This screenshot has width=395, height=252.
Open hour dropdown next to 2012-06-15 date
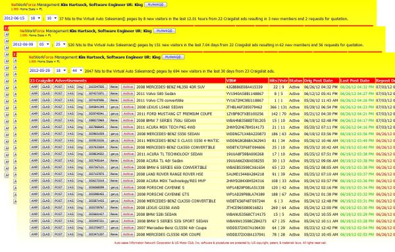coord(36,18)
